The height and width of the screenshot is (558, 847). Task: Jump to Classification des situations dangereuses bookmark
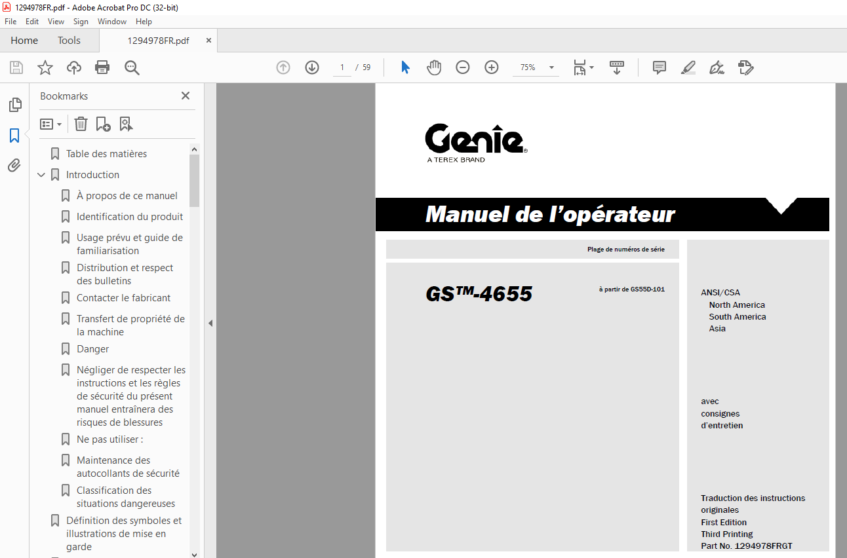coord(126,497)
